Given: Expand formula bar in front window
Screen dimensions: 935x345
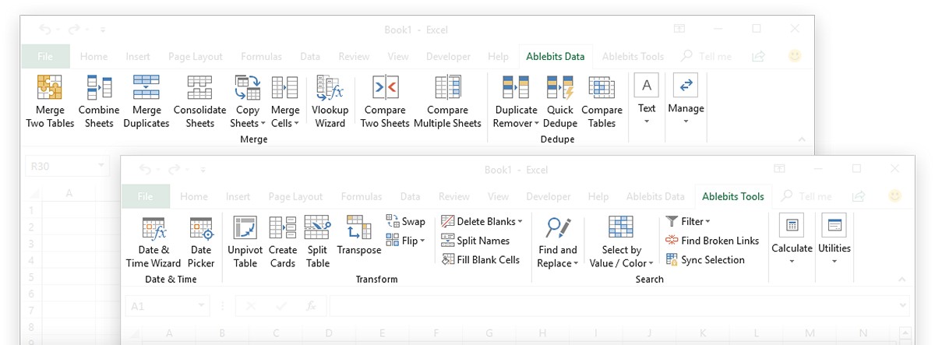Looking at the screenshot, I should click(904, 306).
